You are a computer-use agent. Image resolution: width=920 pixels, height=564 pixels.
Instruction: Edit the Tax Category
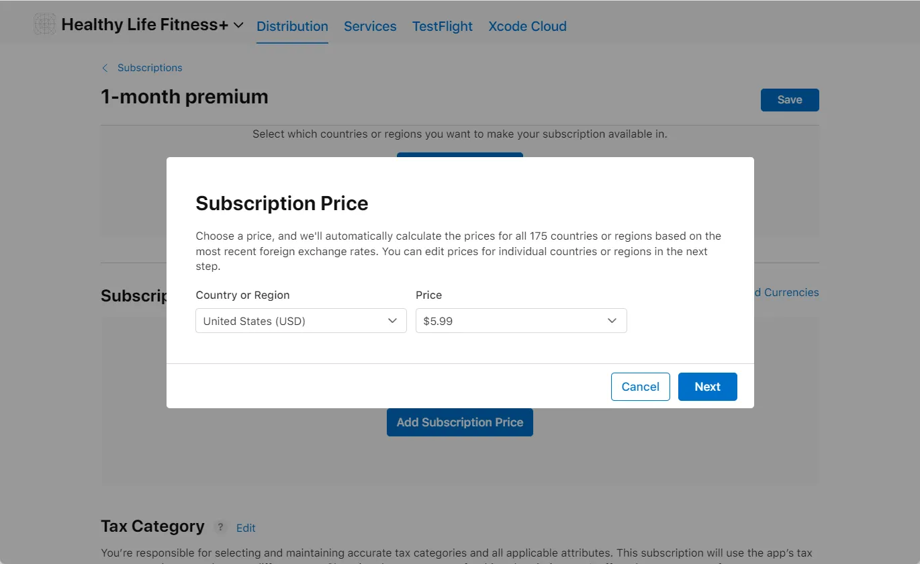click(x=245, y=528)
